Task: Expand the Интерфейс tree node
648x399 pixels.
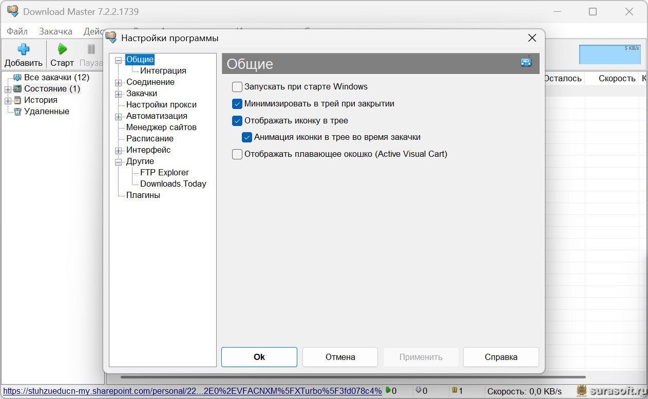Action: (x=119, y=150)
